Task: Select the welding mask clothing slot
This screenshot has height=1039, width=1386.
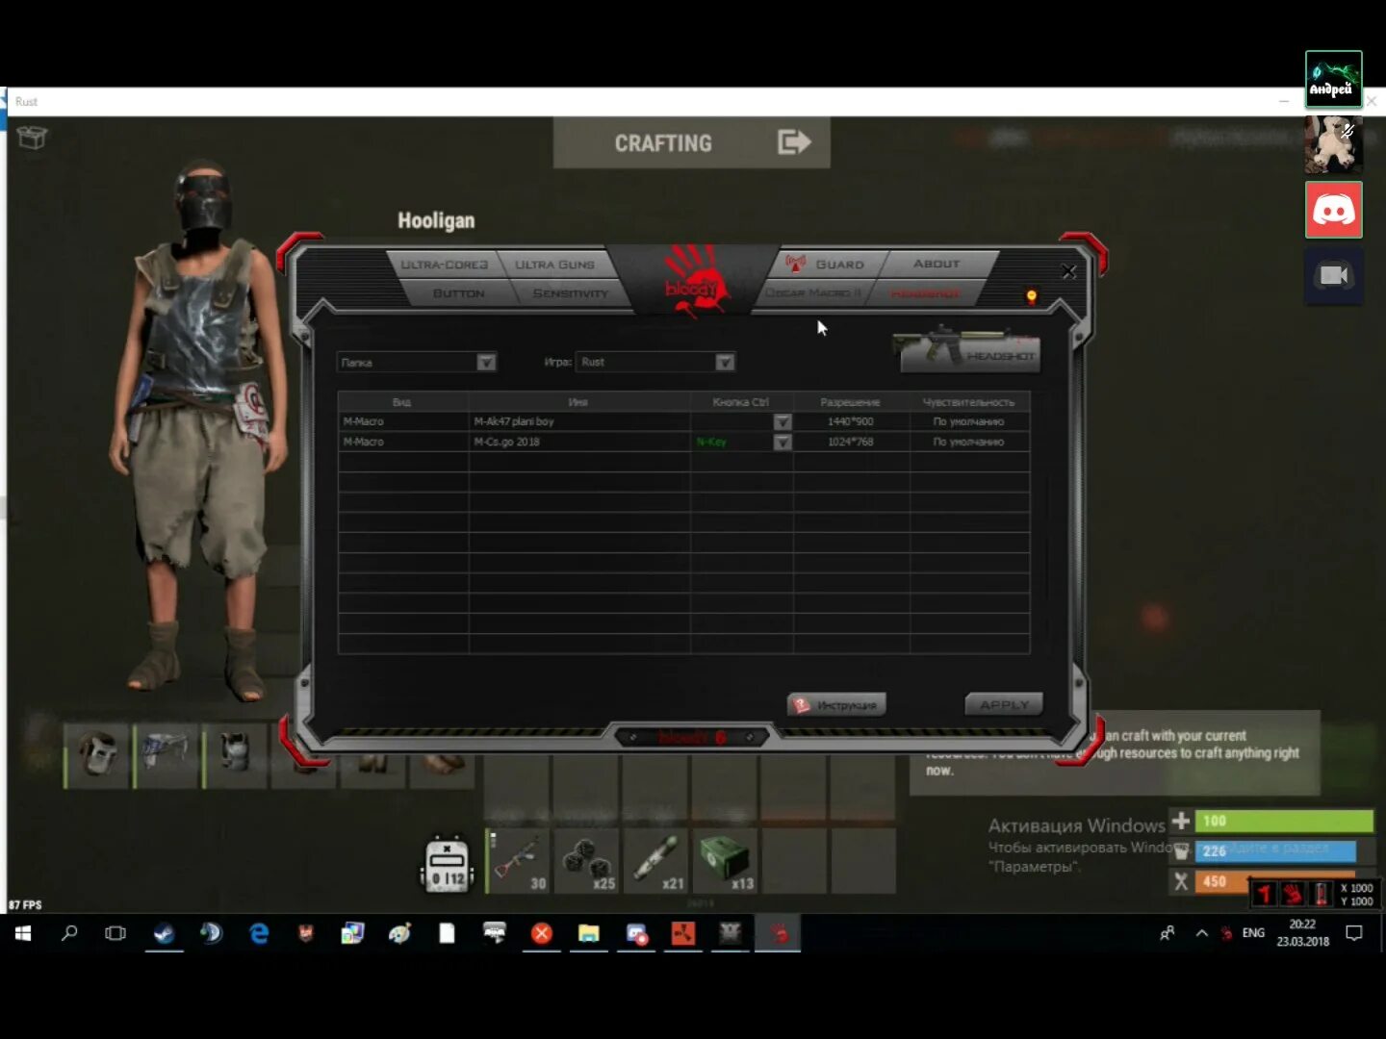Action: (x=97, y=755)
